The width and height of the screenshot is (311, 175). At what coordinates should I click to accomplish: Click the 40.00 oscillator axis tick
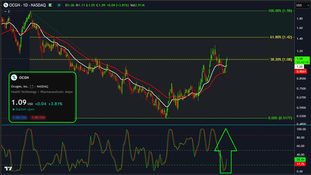coord(301,155)
